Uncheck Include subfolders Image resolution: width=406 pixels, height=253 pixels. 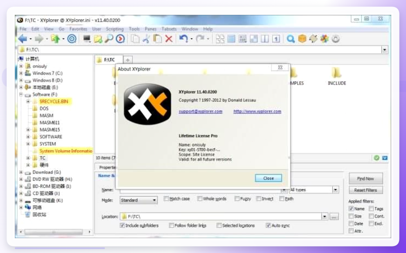click(x=122, y=225)
